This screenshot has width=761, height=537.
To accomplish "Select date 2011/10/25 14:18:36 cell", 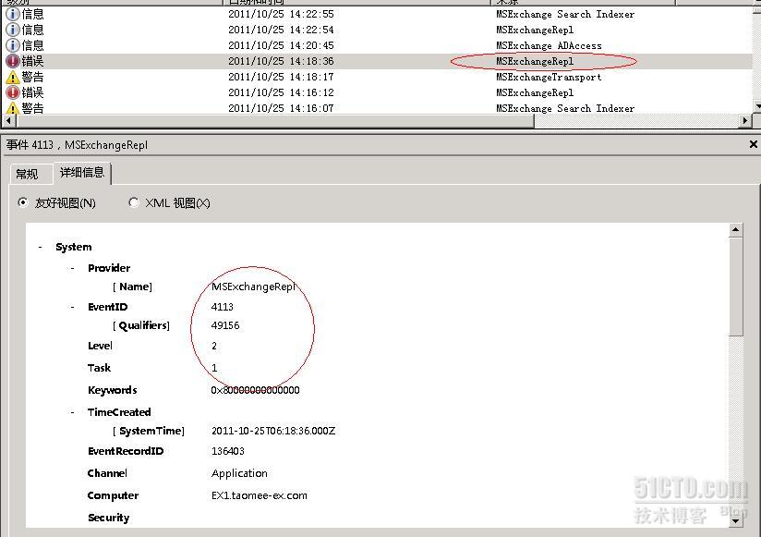I will (281, 61).
